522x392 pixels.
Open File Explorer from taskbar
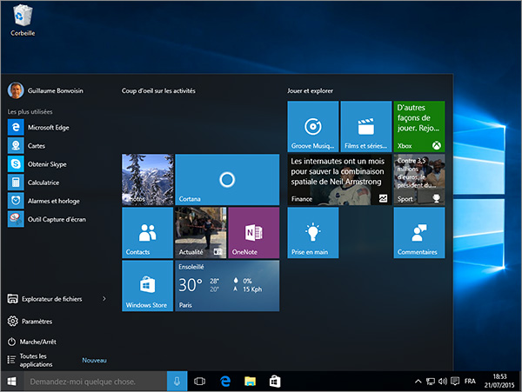250,382
